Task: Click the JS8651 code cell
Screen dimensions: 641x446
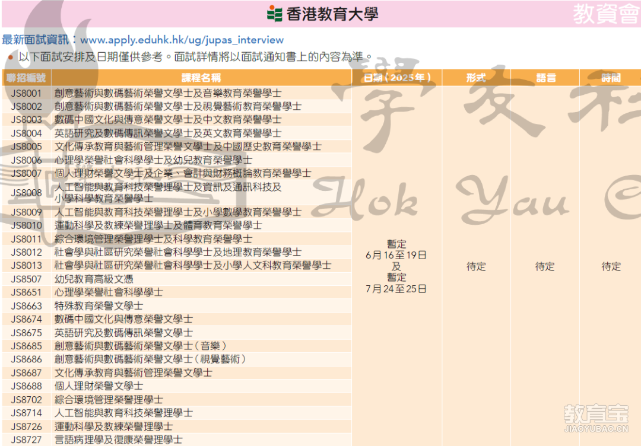Action: click(26, 292)
